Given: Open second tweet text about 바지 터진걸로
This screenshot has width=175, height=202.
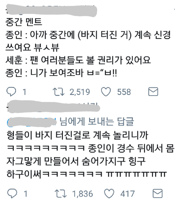Looking at the screenshot, I should [90, 155].
